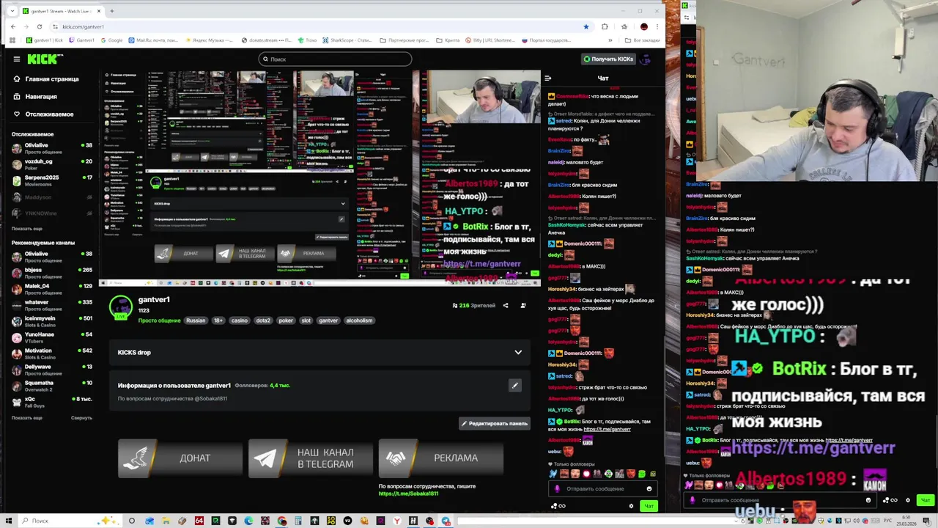938x528 pixels.
Task: Focus the Поиск search field on Kick
Action: [335, 59]
